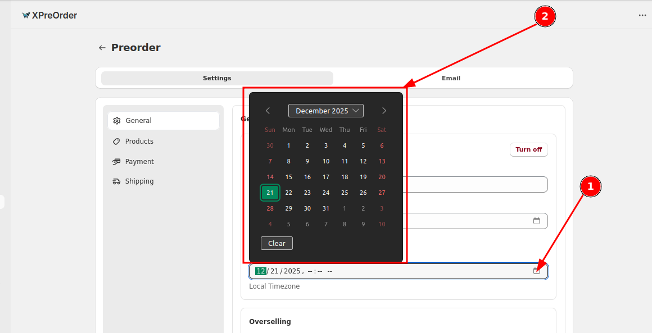Click the day segment 21 in date field
The height and width of the screenshot is (333, 652).
click(x=274, y=271)
